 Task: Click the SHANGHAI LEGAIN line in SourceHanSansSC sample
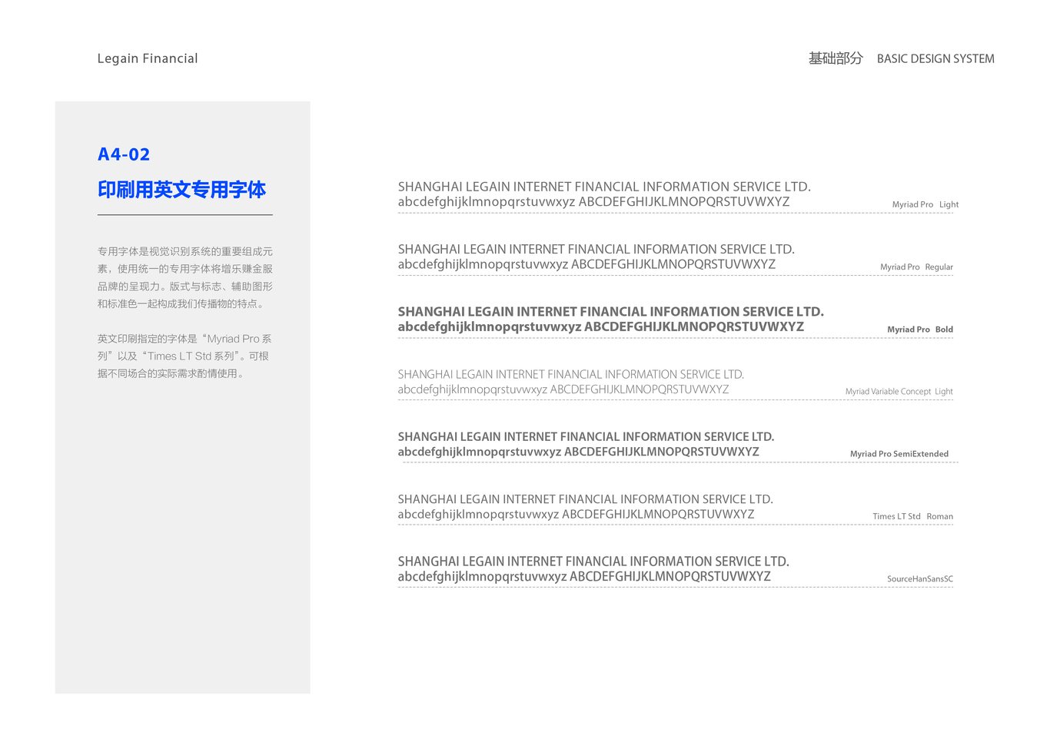pos(593,561)
